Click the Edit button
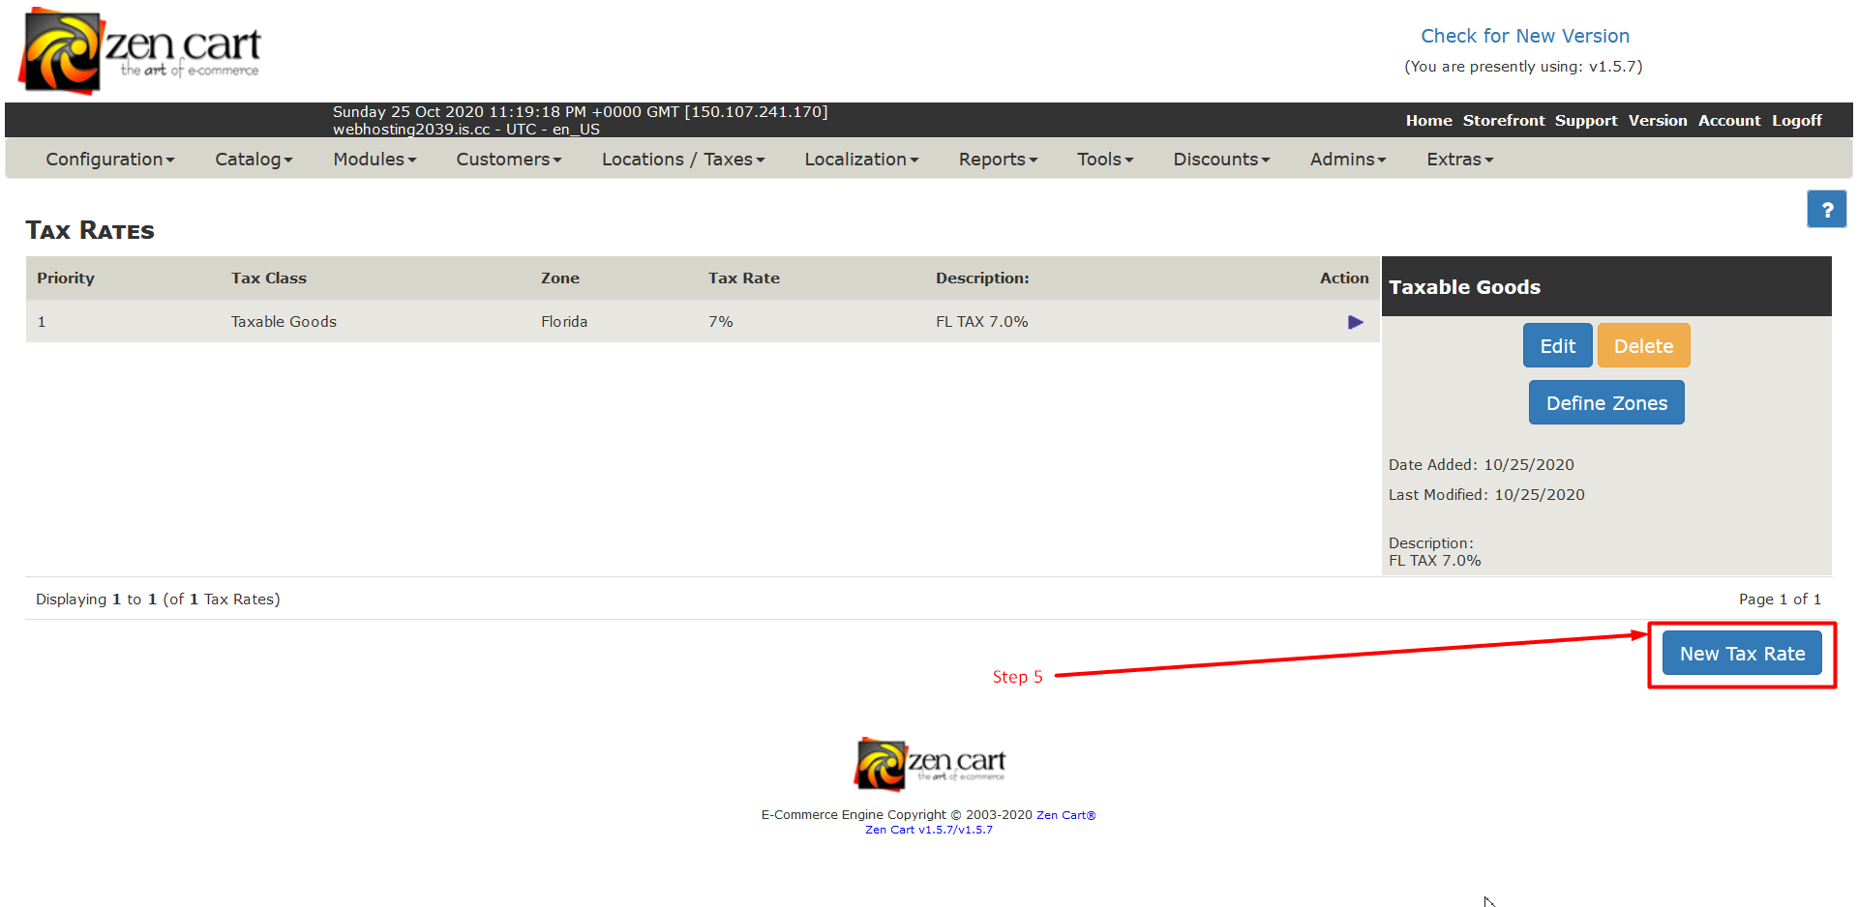1858x907 pixels. click(1558, 346)
